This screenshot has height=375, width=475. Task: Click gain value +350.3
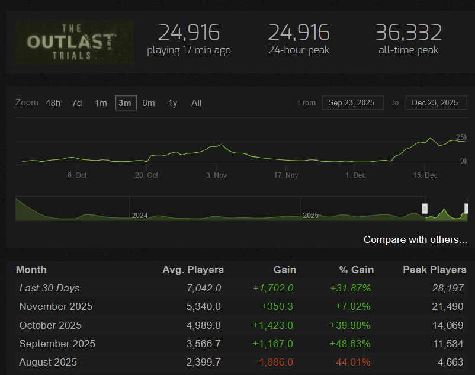point(277,306)
